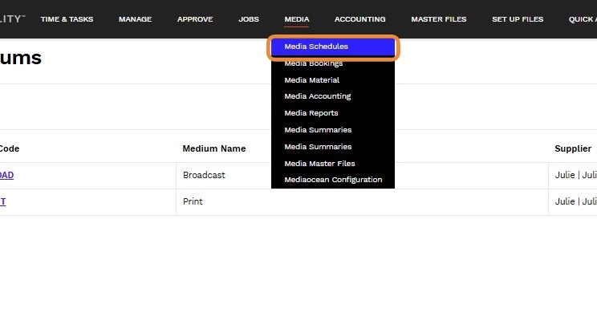Open the Approve menu

195,19
